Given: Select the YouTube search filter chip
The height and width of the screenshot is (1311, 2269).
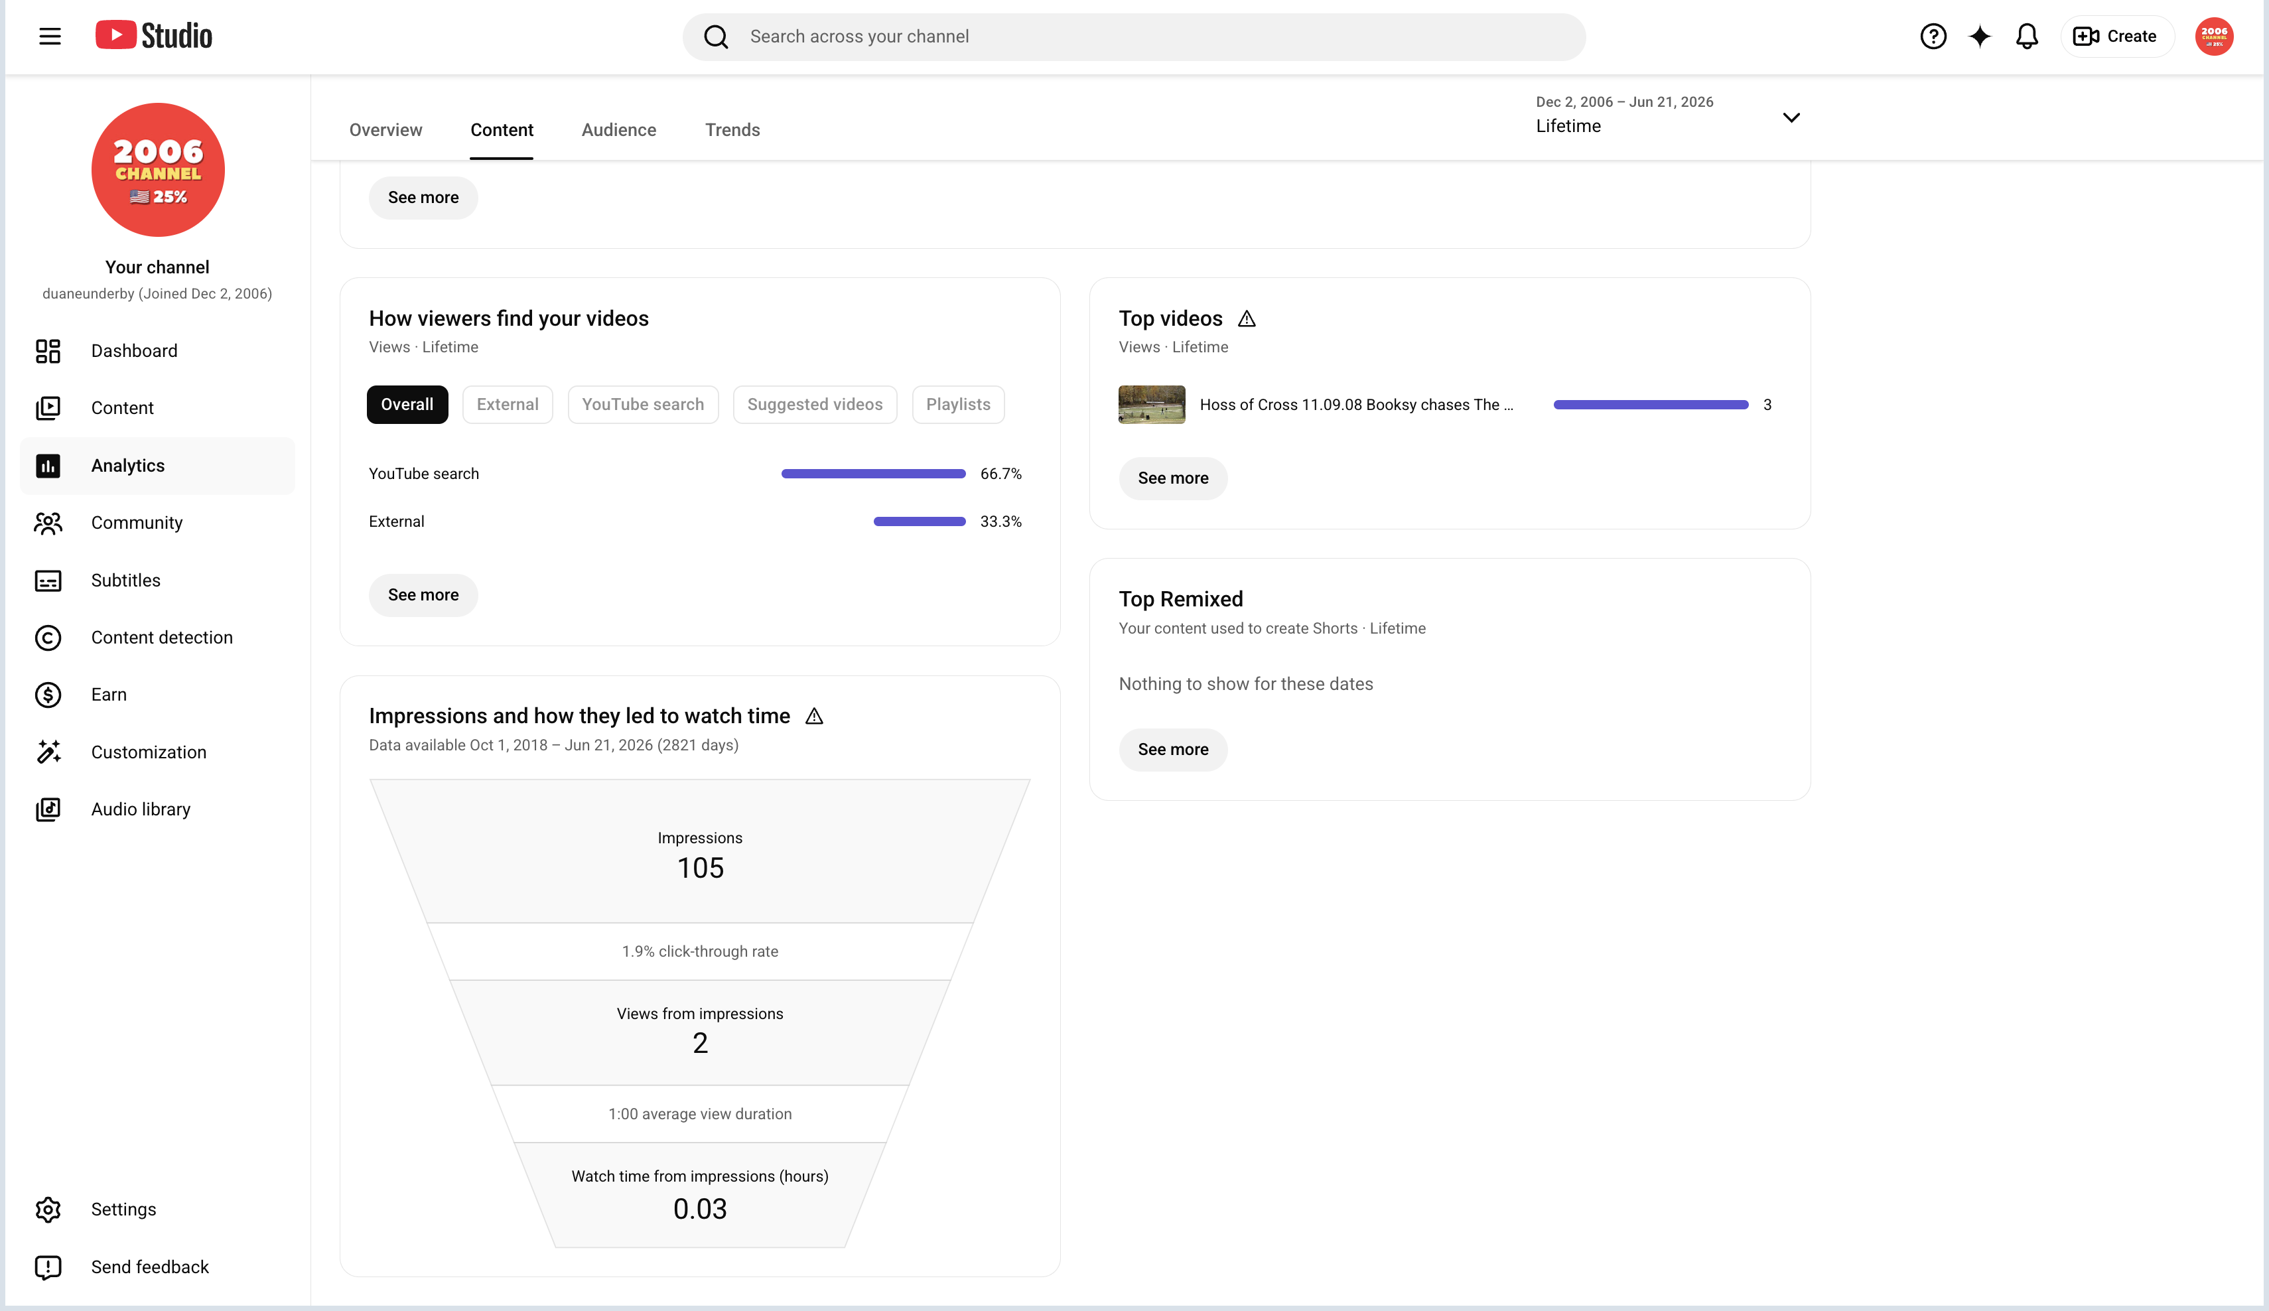Looking at the screenshot, I should 643,404.
